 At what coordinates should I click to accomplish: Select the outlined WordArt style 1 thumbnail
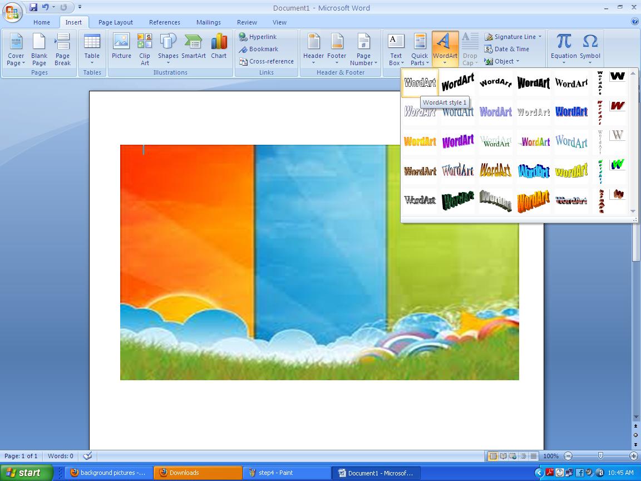point(420,83)
